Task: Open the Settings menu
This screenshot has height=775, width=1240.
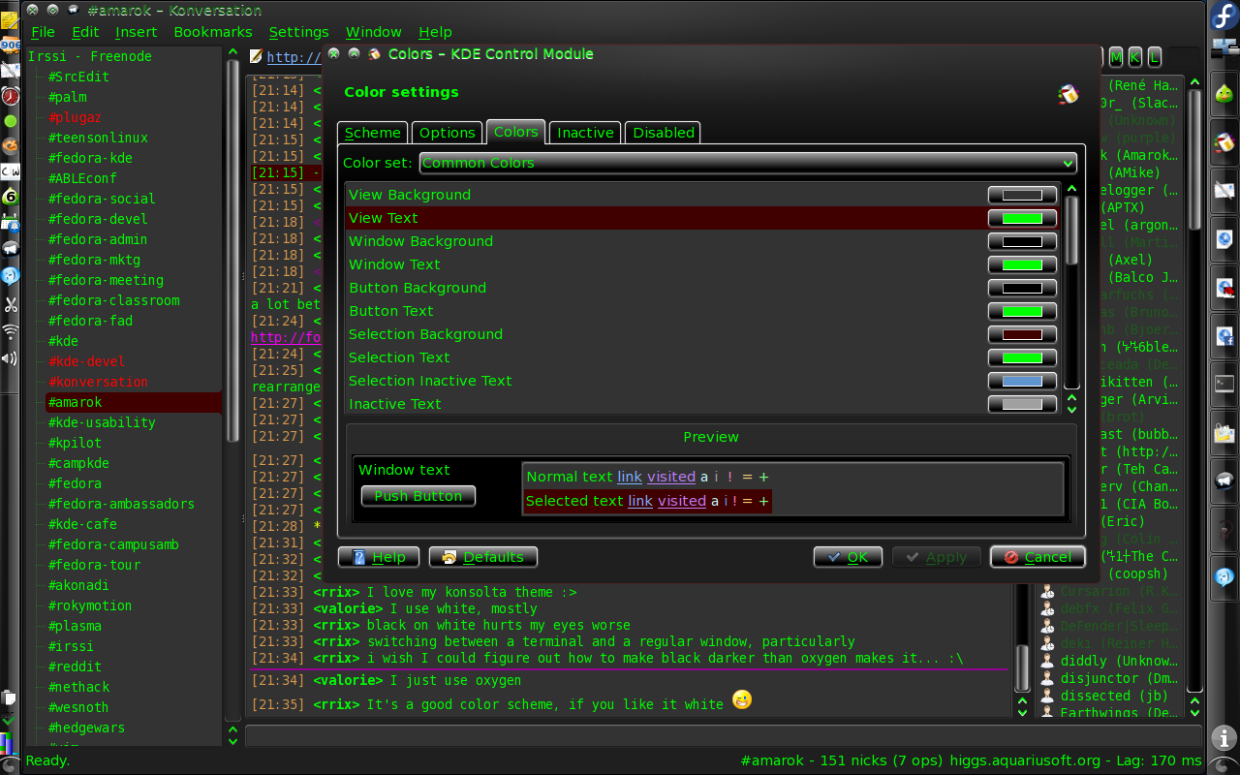Action: [298, 32]
